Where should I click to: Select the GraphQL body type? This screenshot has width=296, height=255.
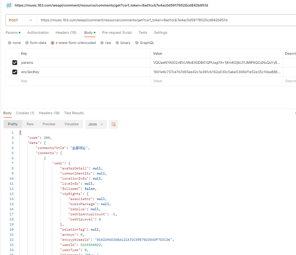(145, 43)
